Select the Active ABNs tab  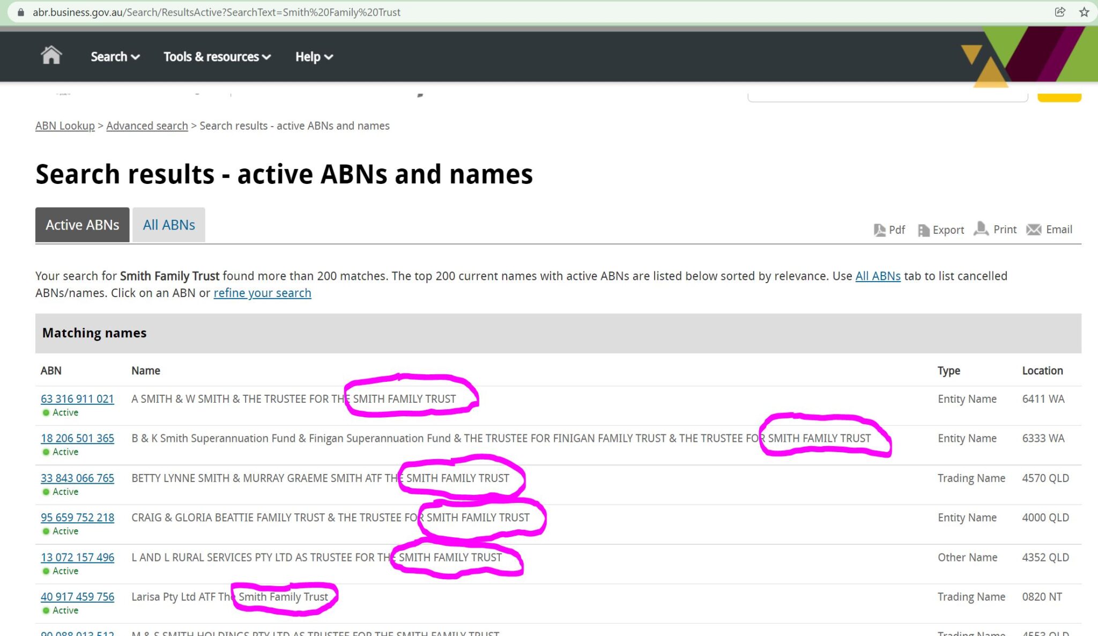tap(83, 225)
